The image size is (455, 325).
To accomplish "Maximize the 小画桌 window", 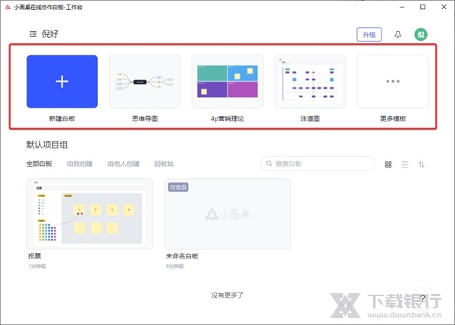I will point(423,7).
